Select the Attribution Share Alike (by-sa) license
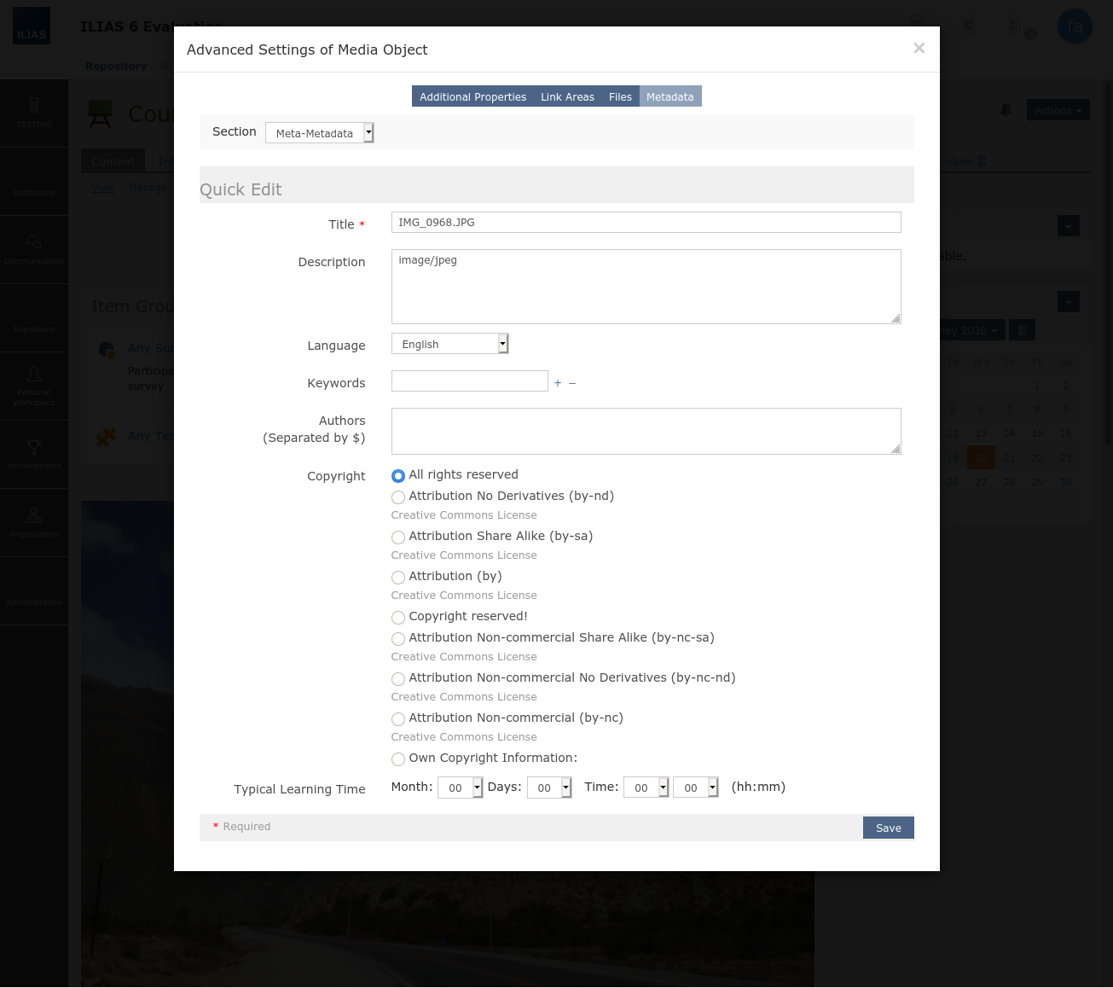 tap(398, 538)
